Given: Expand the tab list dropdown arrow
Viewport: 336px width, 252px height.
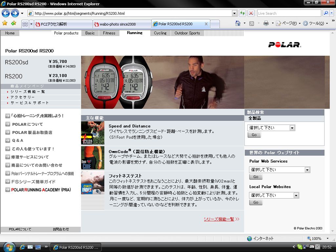Looking at the screenshot, I should [31, 24].
